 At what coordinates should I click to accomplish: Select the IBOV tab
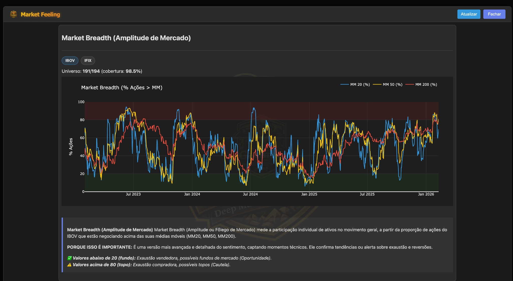[x=70, y=60]
